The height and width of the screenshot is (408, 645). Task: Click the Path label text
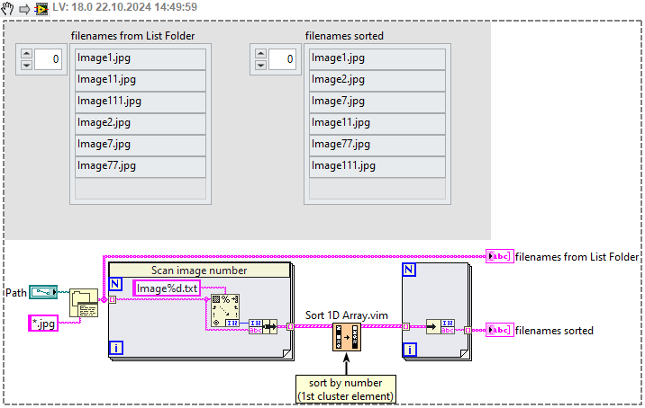click(15, 293)
